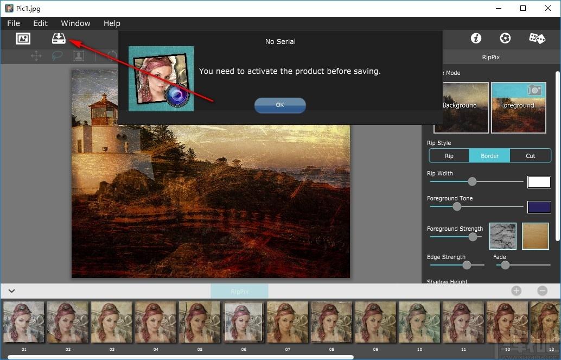Click the open image icon in toolbar

[x=23, y=39]
